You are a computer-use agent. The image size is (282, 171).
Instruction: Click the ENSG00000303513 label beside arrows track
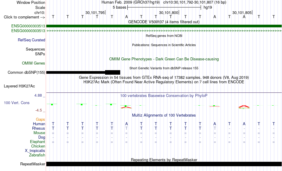point(28,31)
